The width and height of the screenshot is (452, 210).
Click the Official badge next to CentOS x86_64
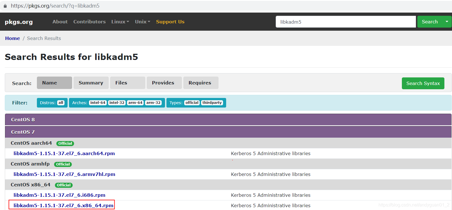tap(64, 185)
